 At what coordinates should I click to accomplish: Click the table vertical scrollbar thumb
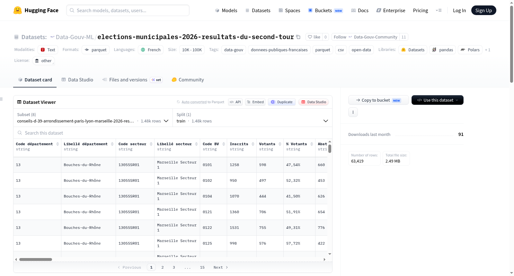(x=330, y=149)
